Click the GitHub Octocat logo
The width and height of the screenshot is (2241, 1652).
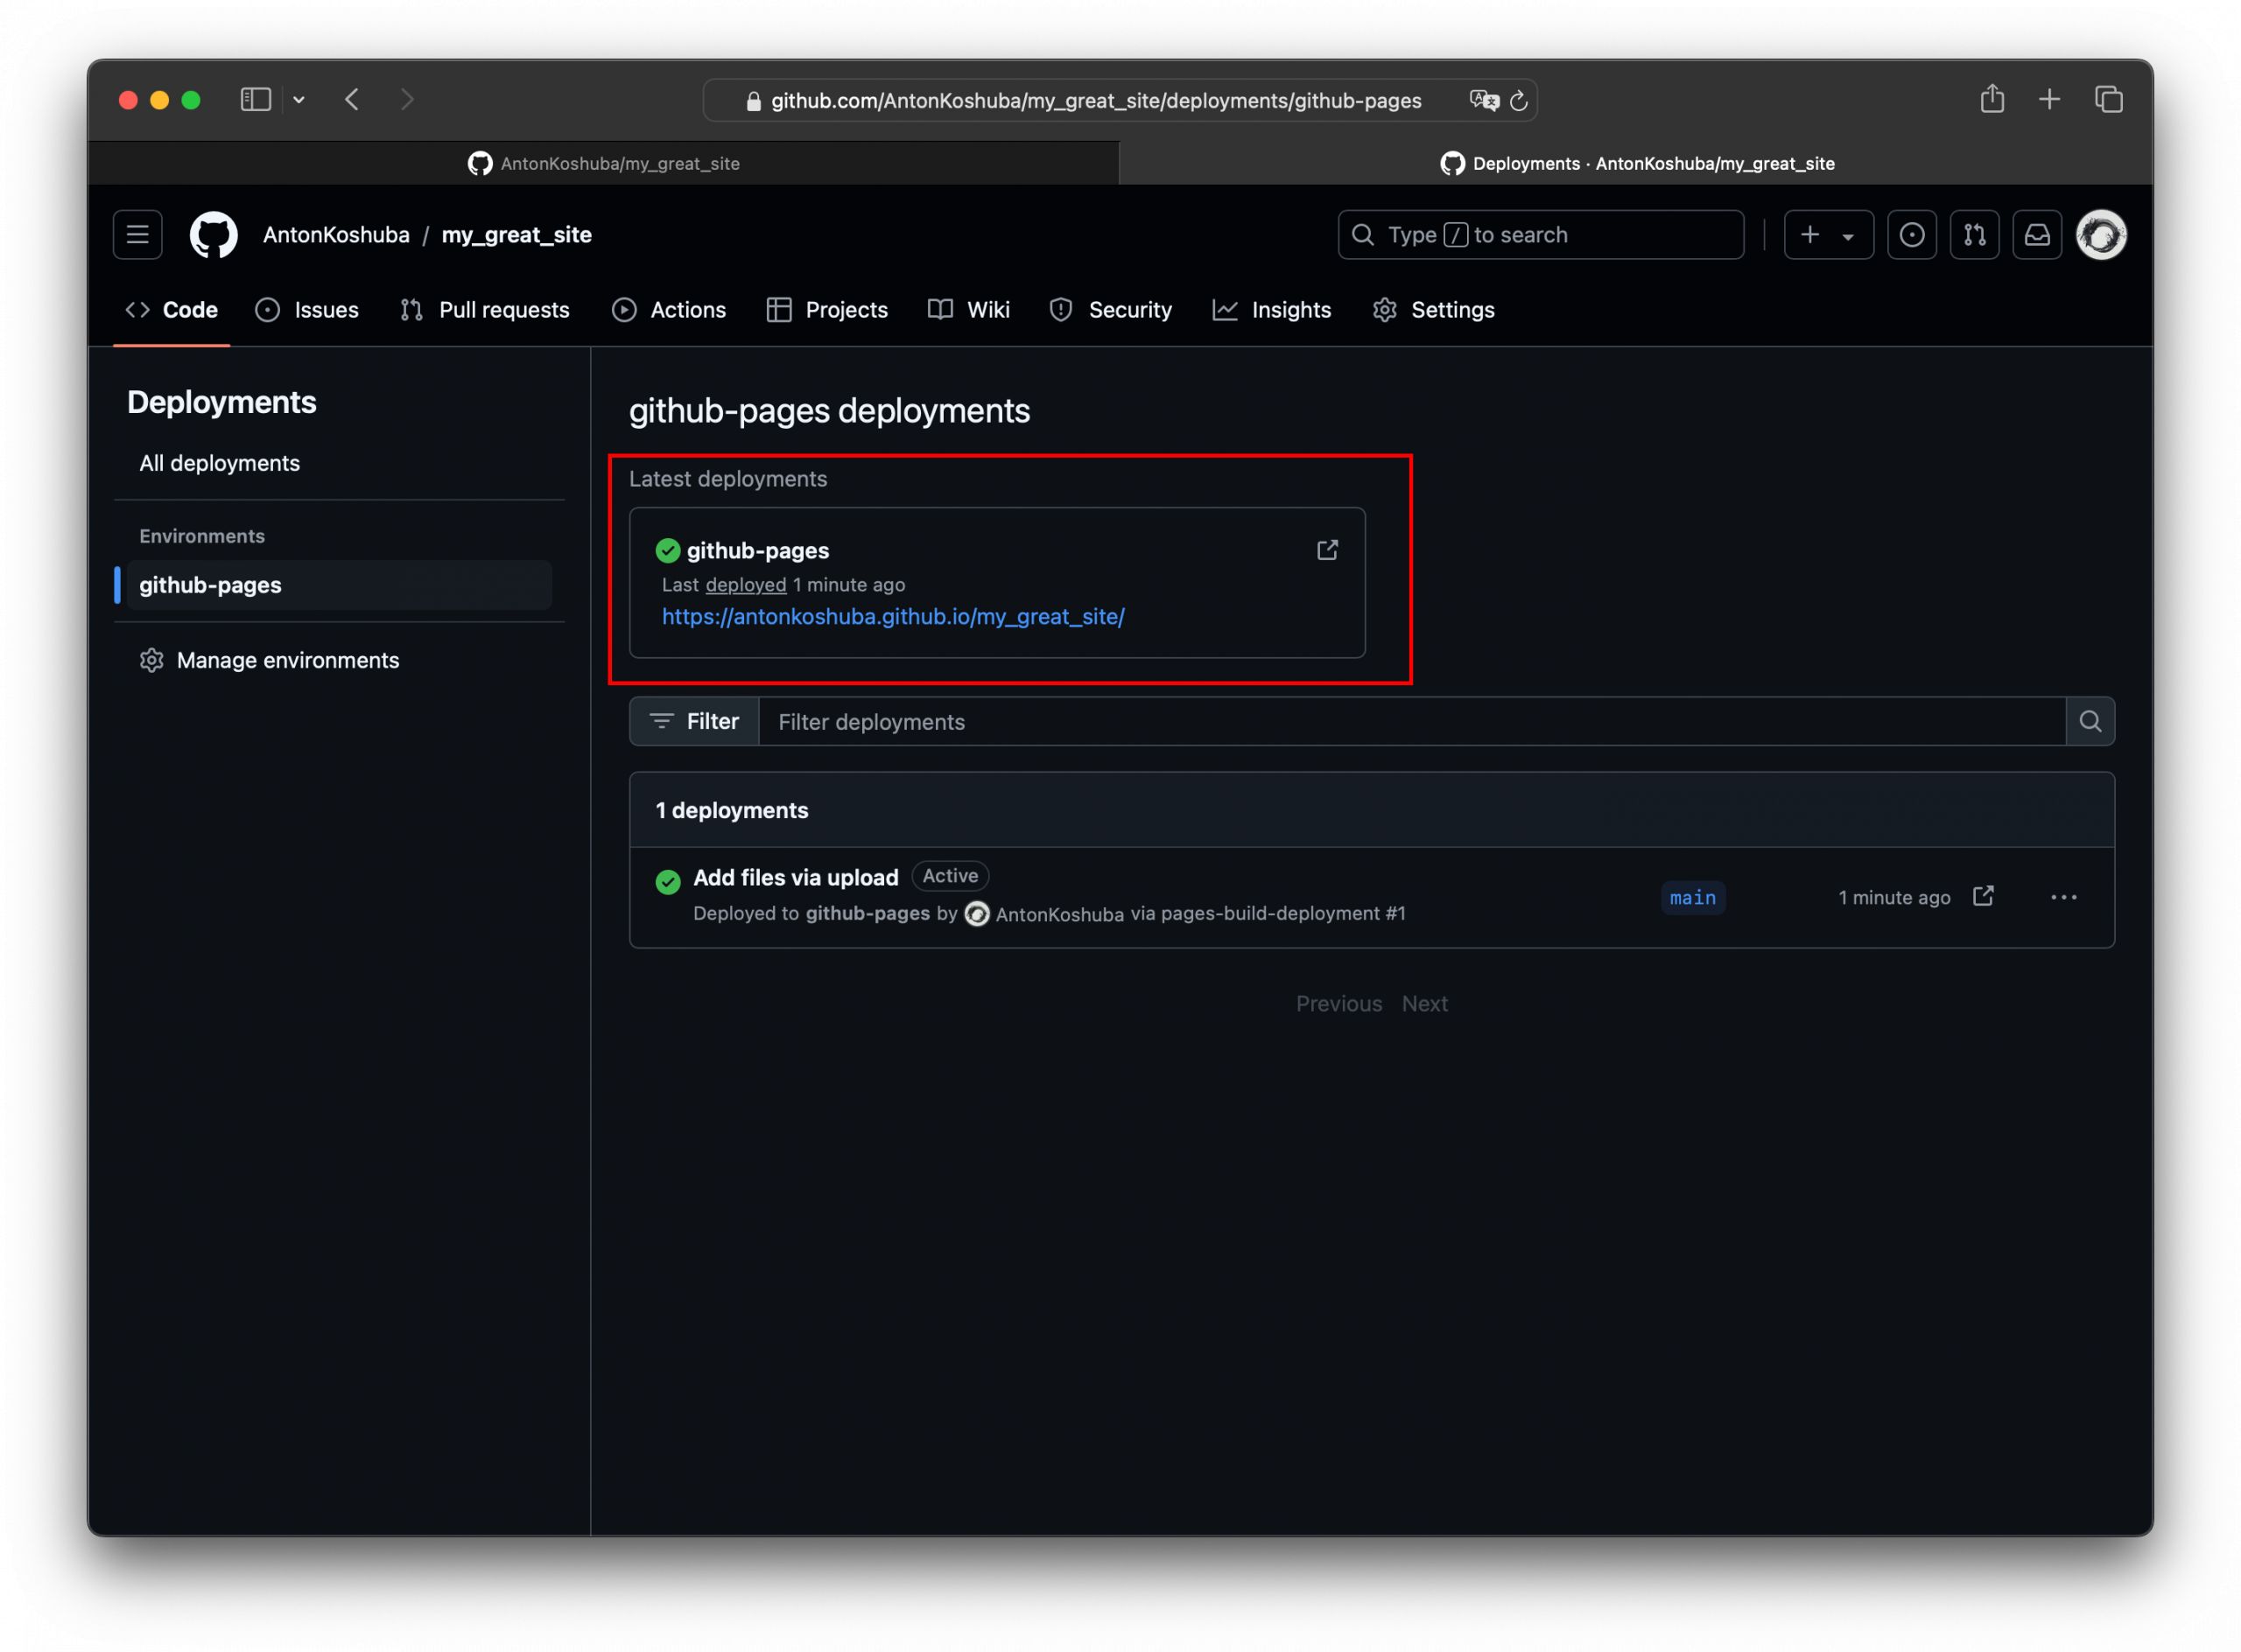[213, 235]
